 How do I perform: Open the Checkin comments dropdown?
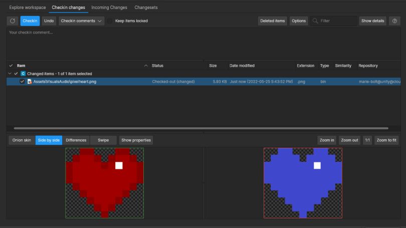(x=81, y=21)
